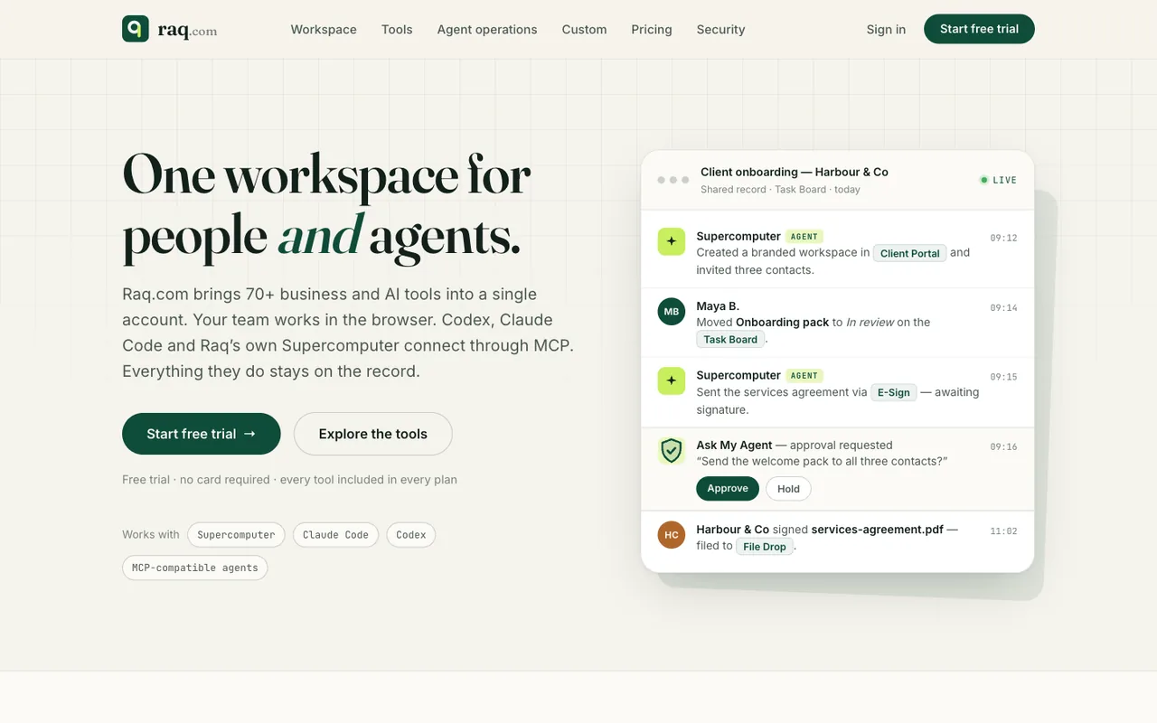
Task: Select the Claude Code chip
Action: pyautogui.click(x=335, y=535)
